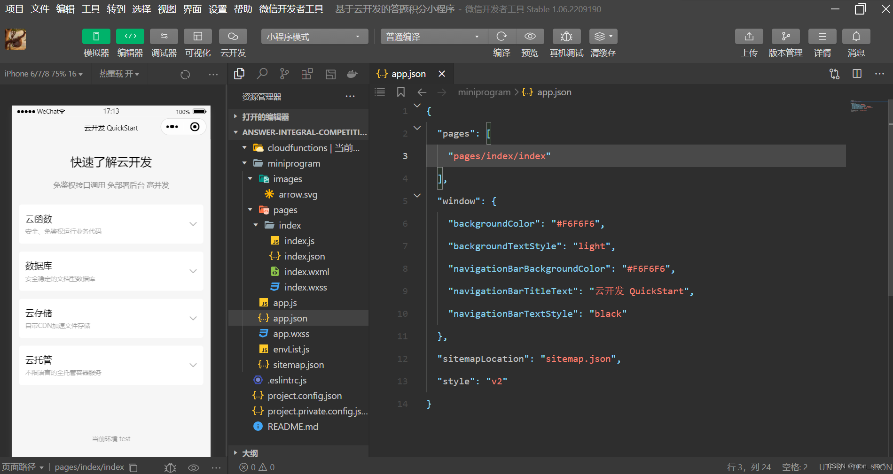This screenshot has width=893, height=474.
Task: Click the simulator capsule menu dots
Action: point(172,127)
